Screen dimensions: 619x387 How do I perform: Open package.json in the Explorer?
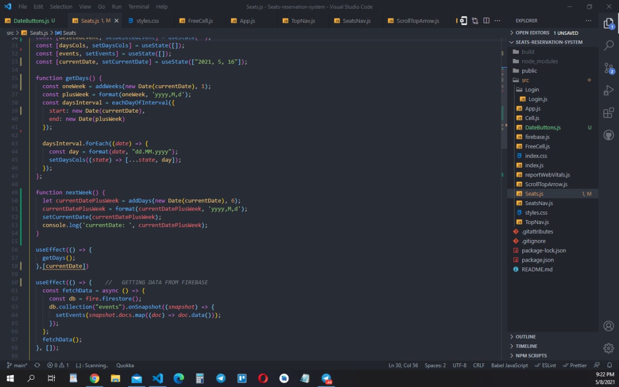coord(537,260)
